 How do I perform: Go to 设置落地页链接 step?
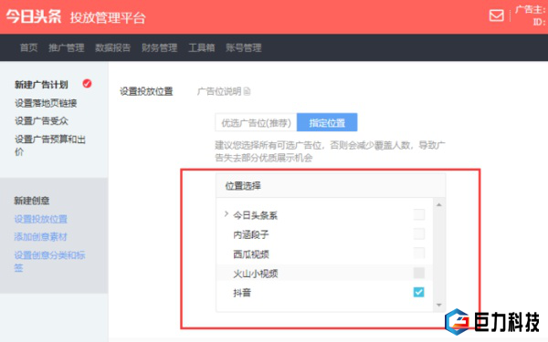46,103
